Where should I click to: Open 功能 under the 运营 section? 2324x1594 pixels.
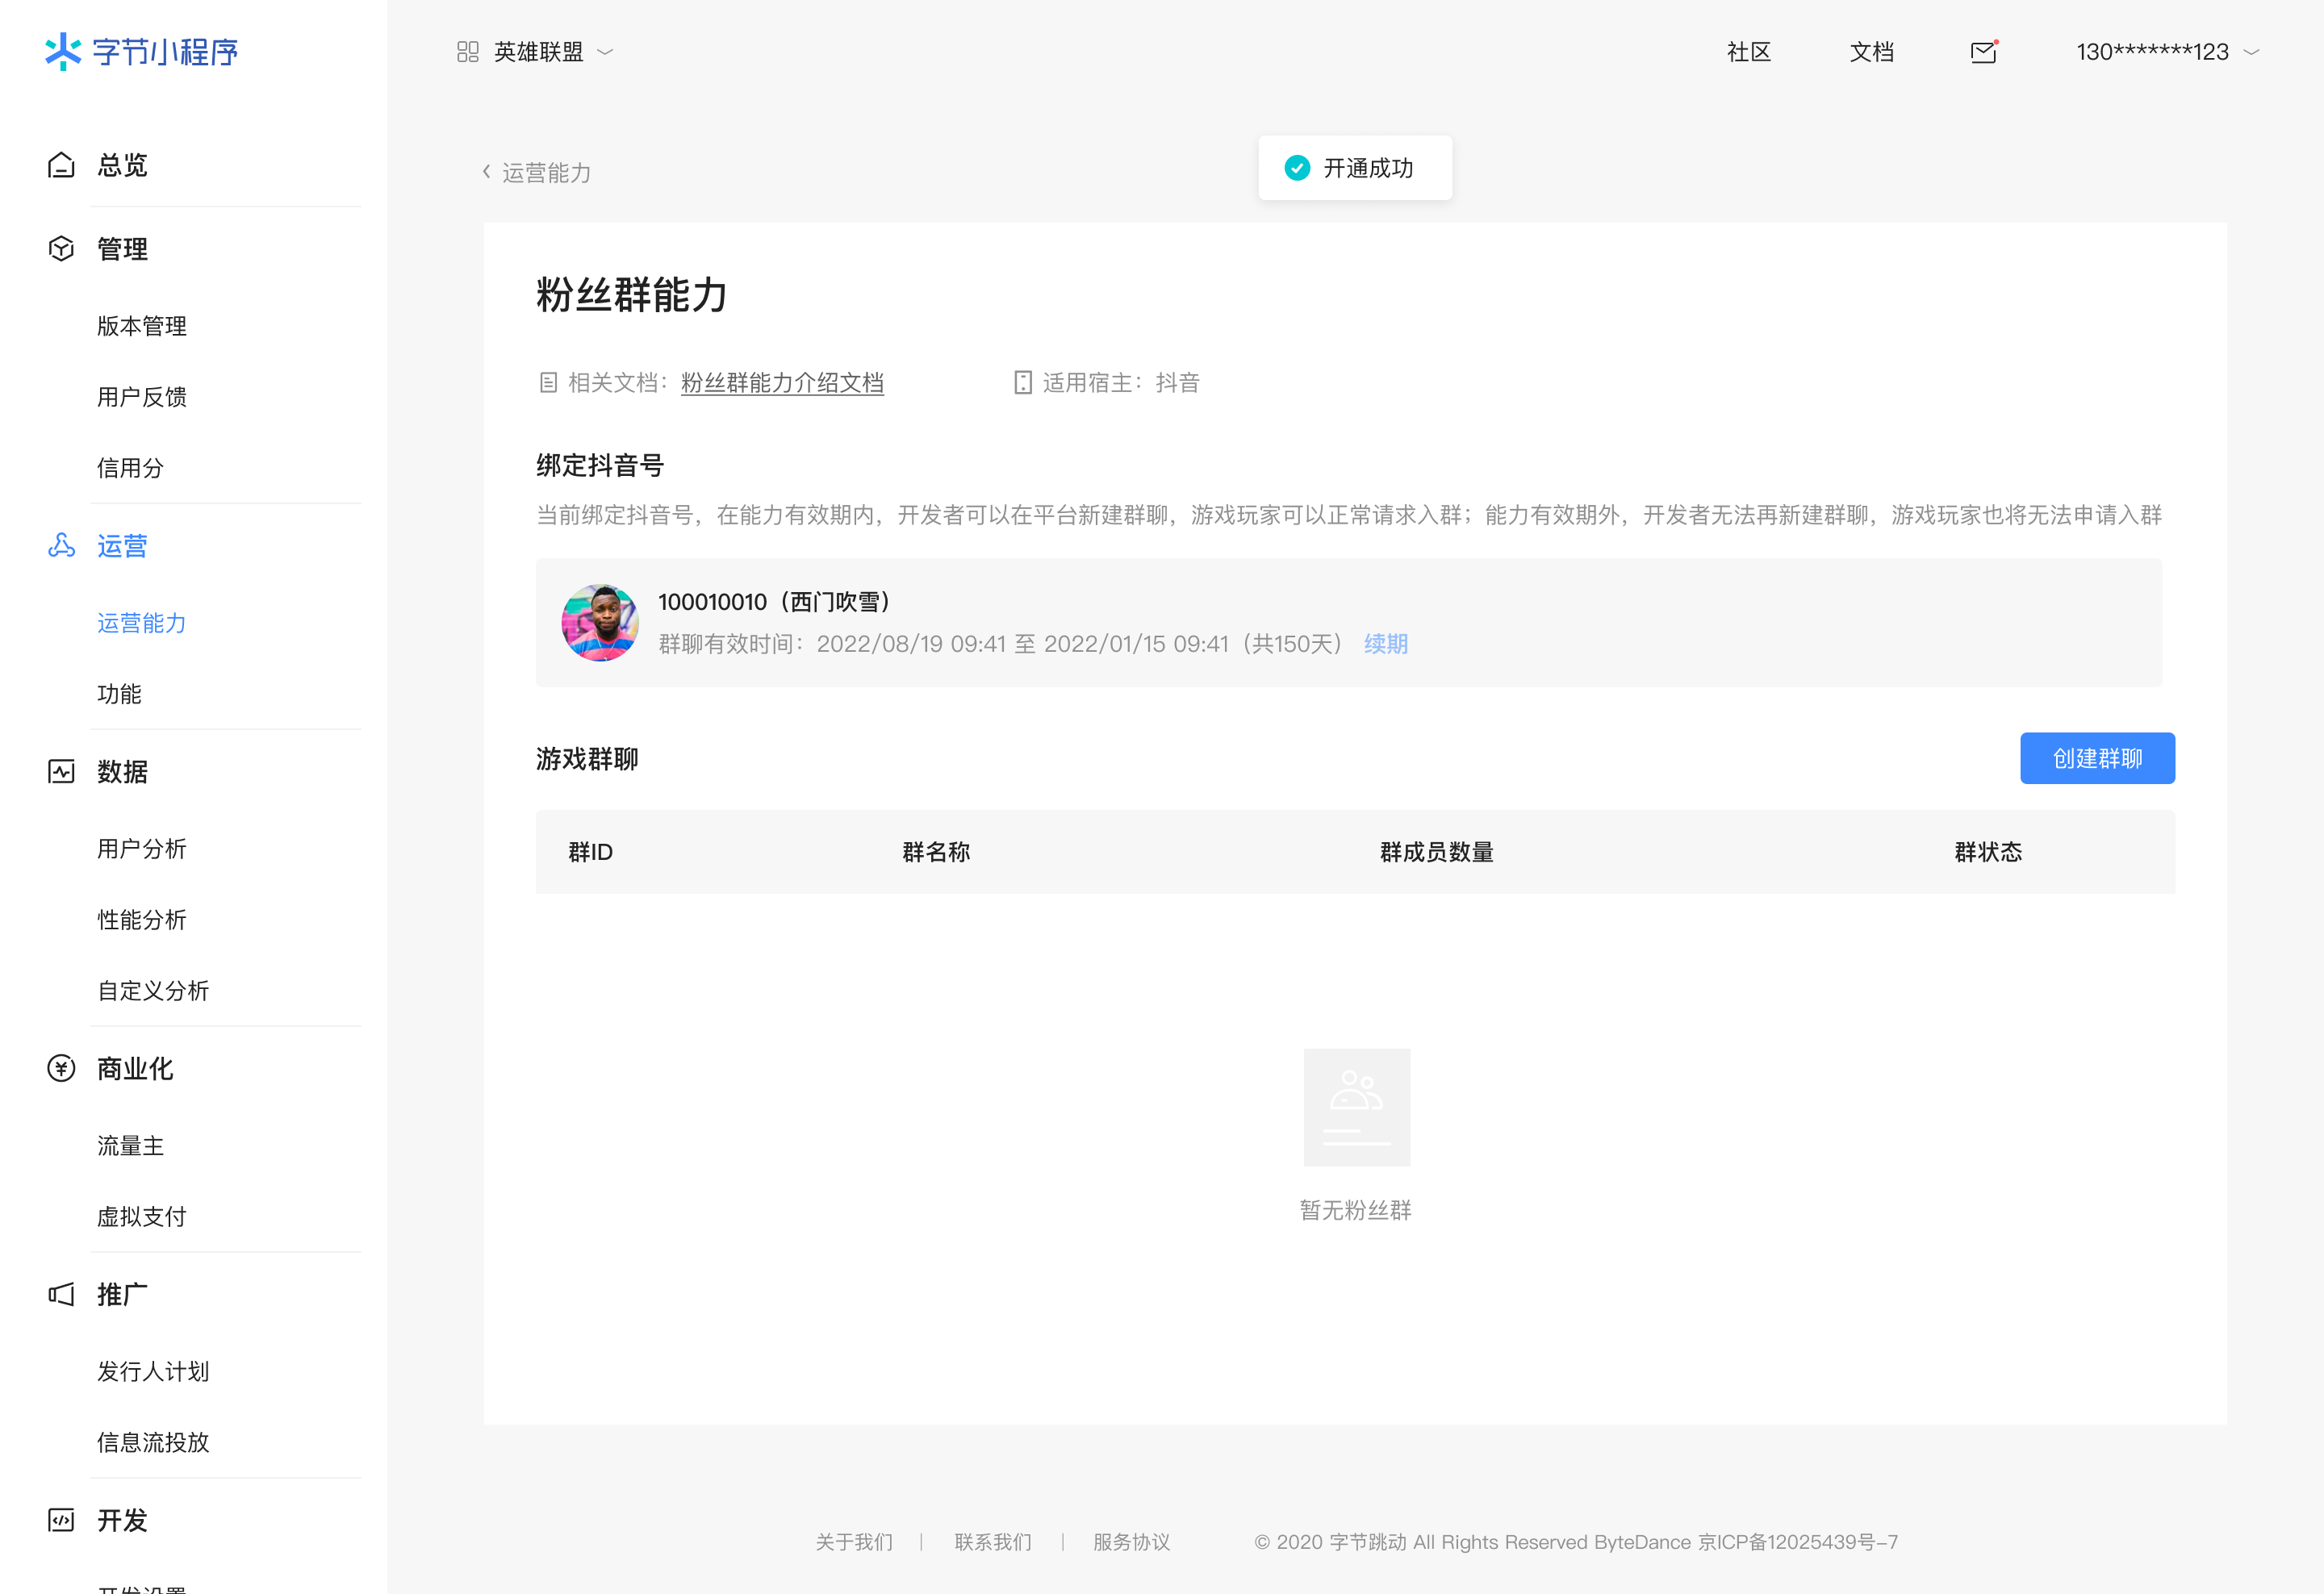[x=119, y=694]
